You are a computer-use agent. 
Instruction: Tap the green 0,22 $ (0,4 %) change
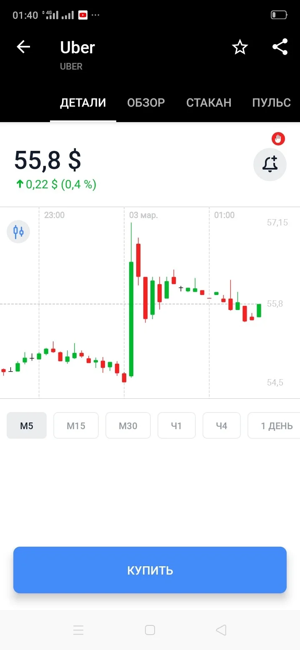pyautogui.click(x=56, y=184)
